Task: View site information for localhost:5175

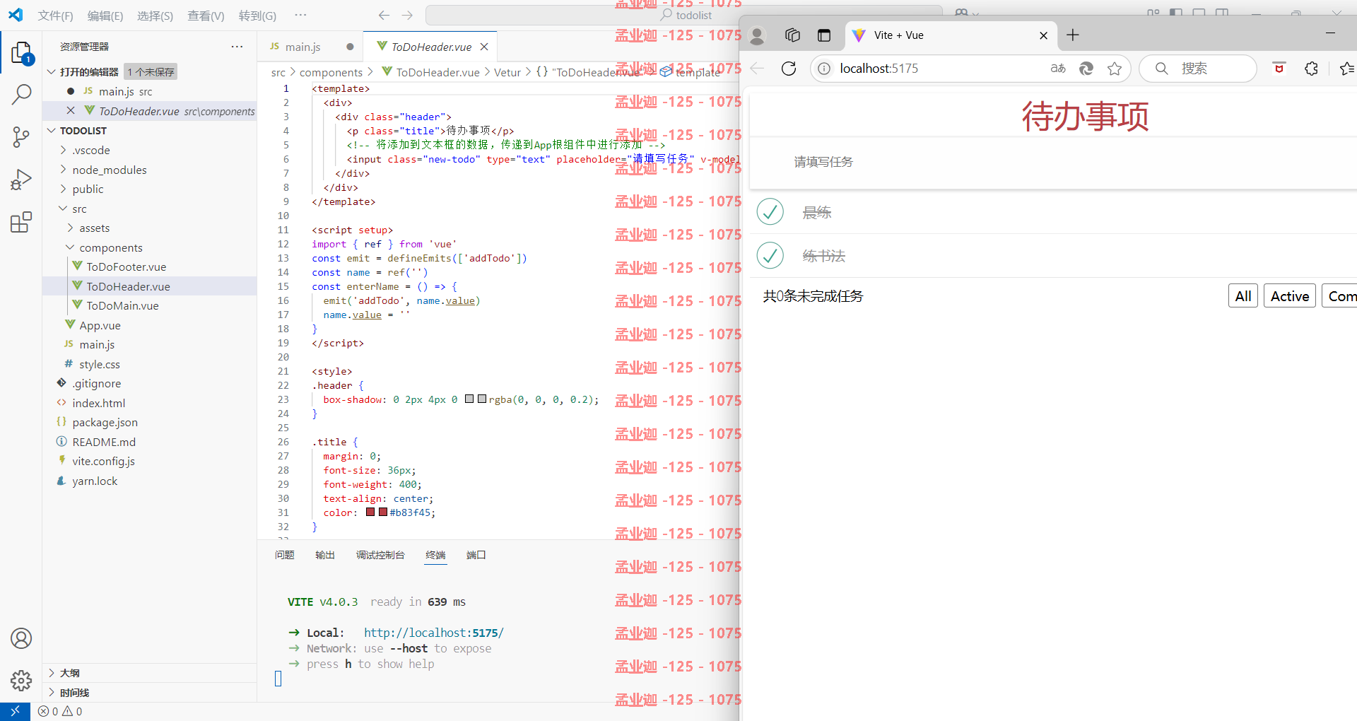Action: click(x=824, y=69)
